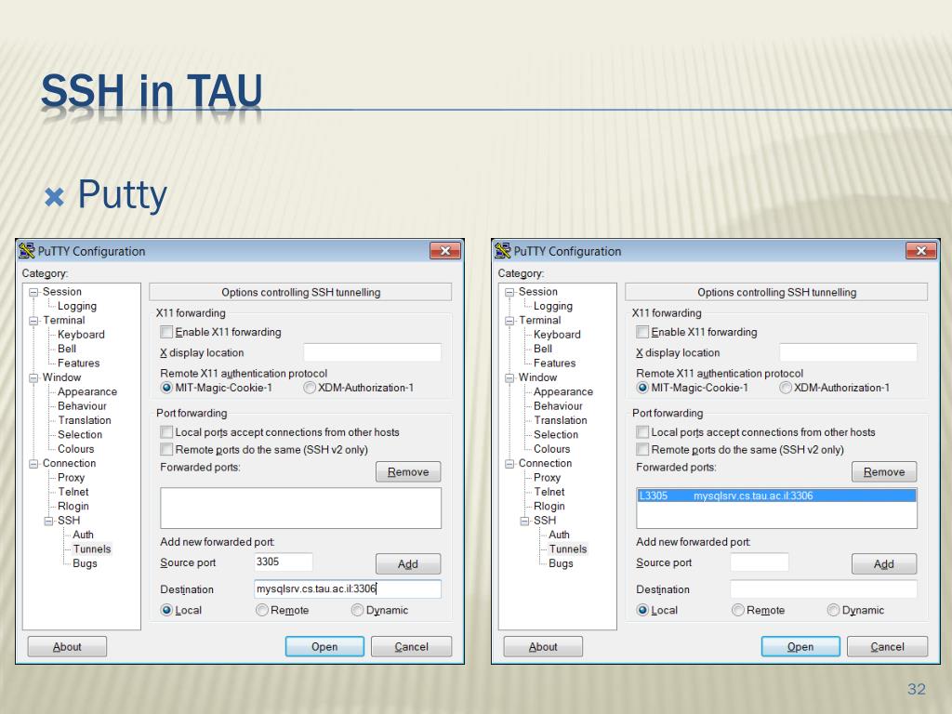Collapse Window tree node in left window
This screenshot has height=714, width=952.
click(34, 377)
